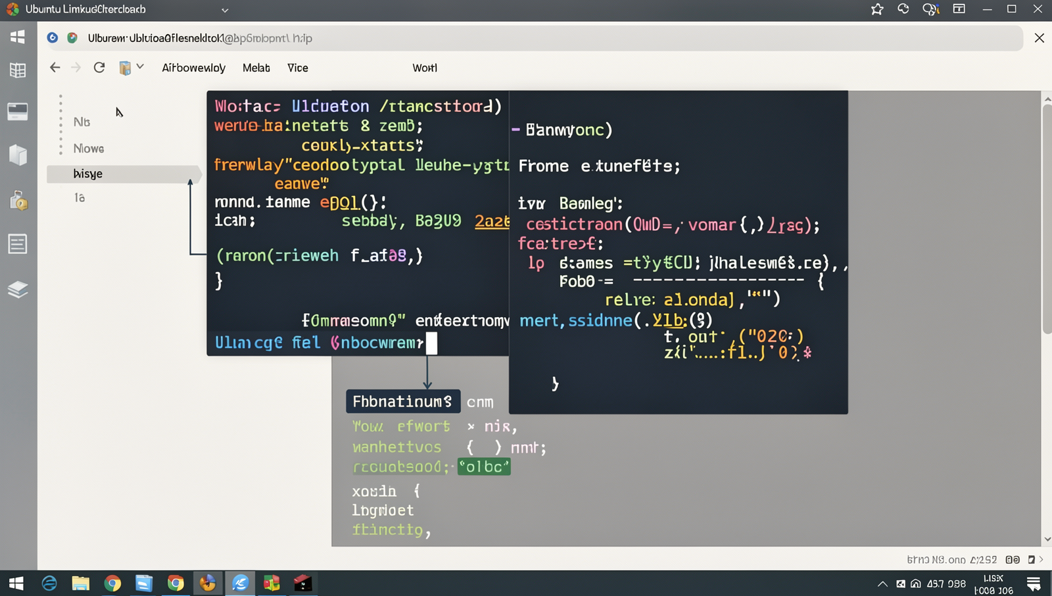Viewport: 1052px width, 596px height.
Task: Click the forward navigation arrow
Action: 76,67
